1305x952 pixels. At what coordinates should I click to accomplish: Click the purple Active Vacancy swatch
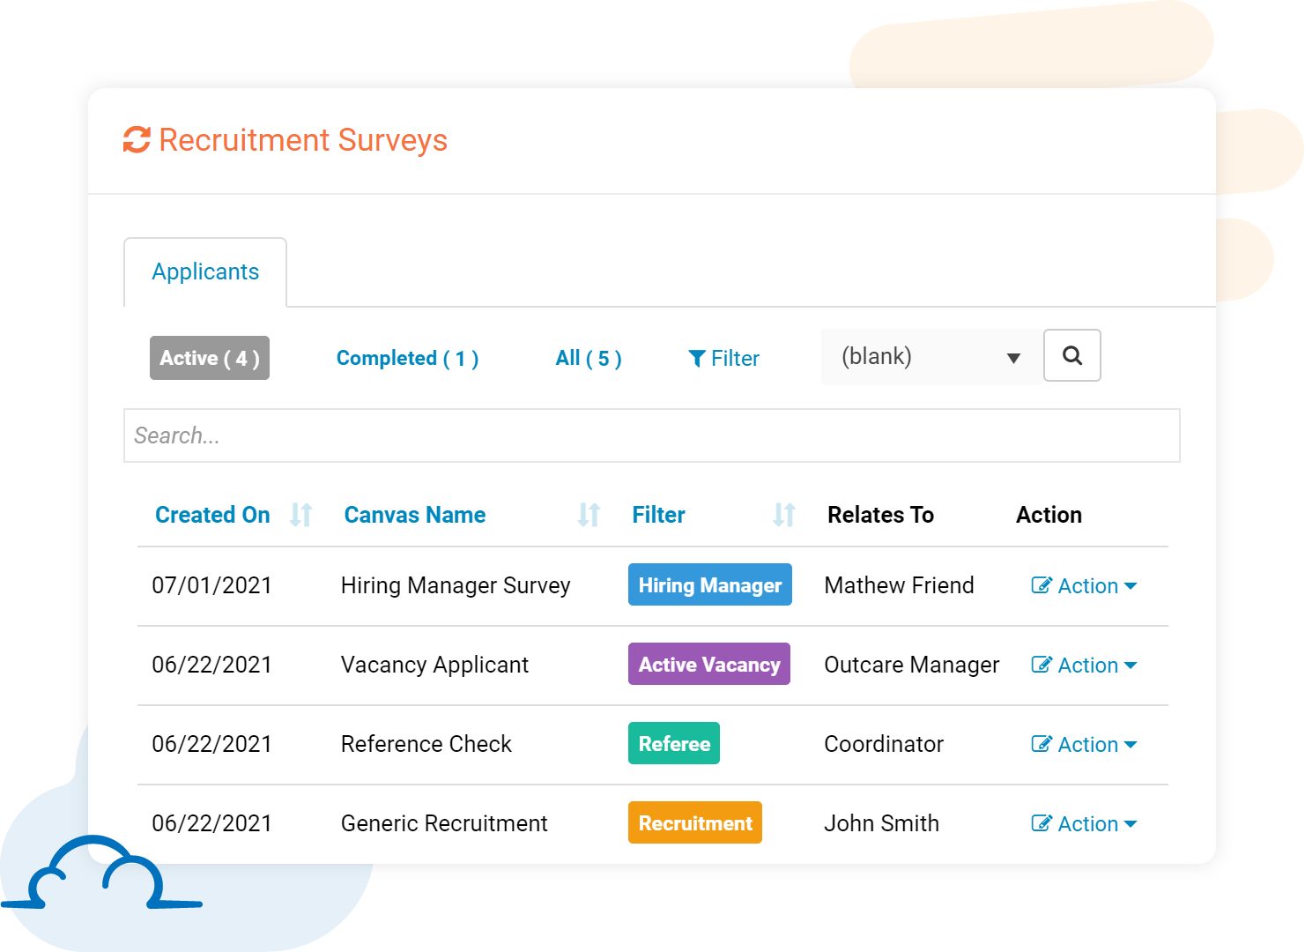tap(709, 664)
